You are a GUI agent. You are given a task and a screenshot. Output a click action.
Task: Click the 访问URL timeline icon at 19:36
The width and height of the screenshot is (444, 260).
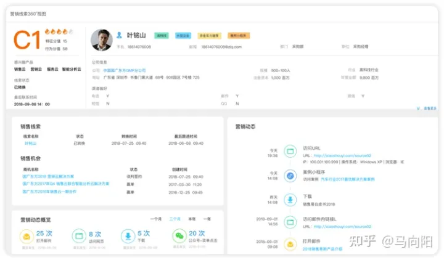pyautogui.click(x=290, y=152)
